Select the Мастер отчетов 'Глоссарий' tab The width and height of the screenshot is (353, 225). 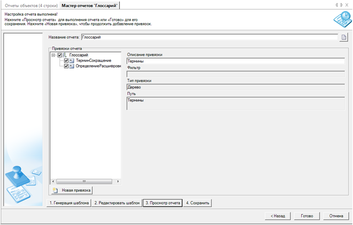point(90,5)
